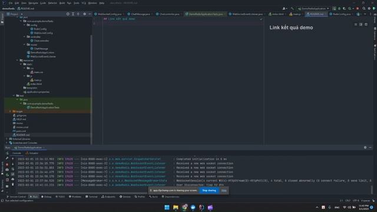
Task: Click Hide link on sharing bar
Action: (x=224, y=190)
